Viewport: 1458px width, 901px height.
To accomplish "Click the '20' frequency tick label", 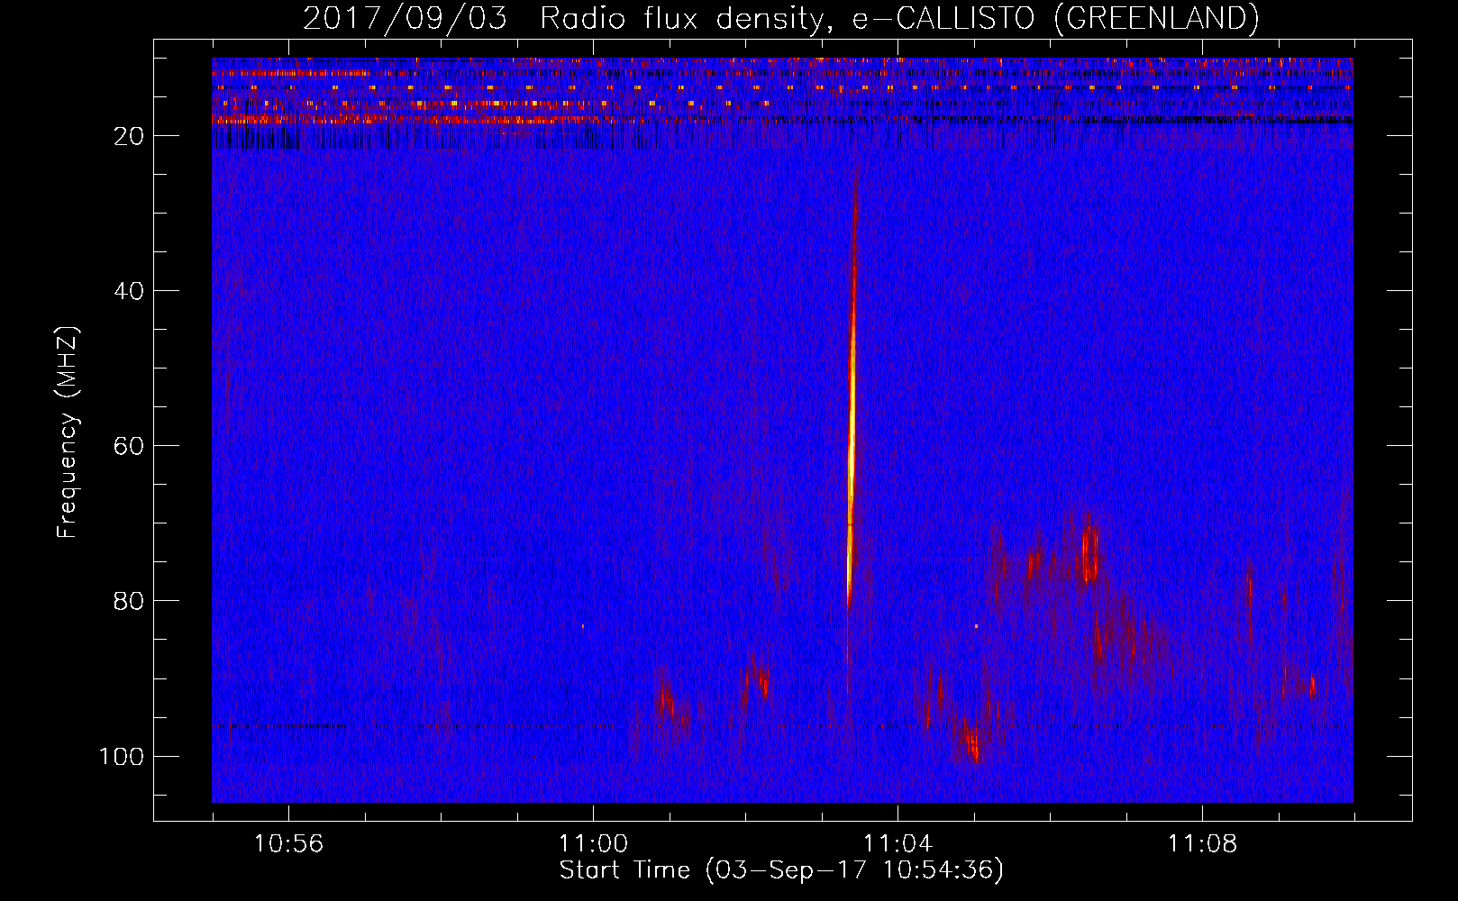I will [x=129, y=136].
